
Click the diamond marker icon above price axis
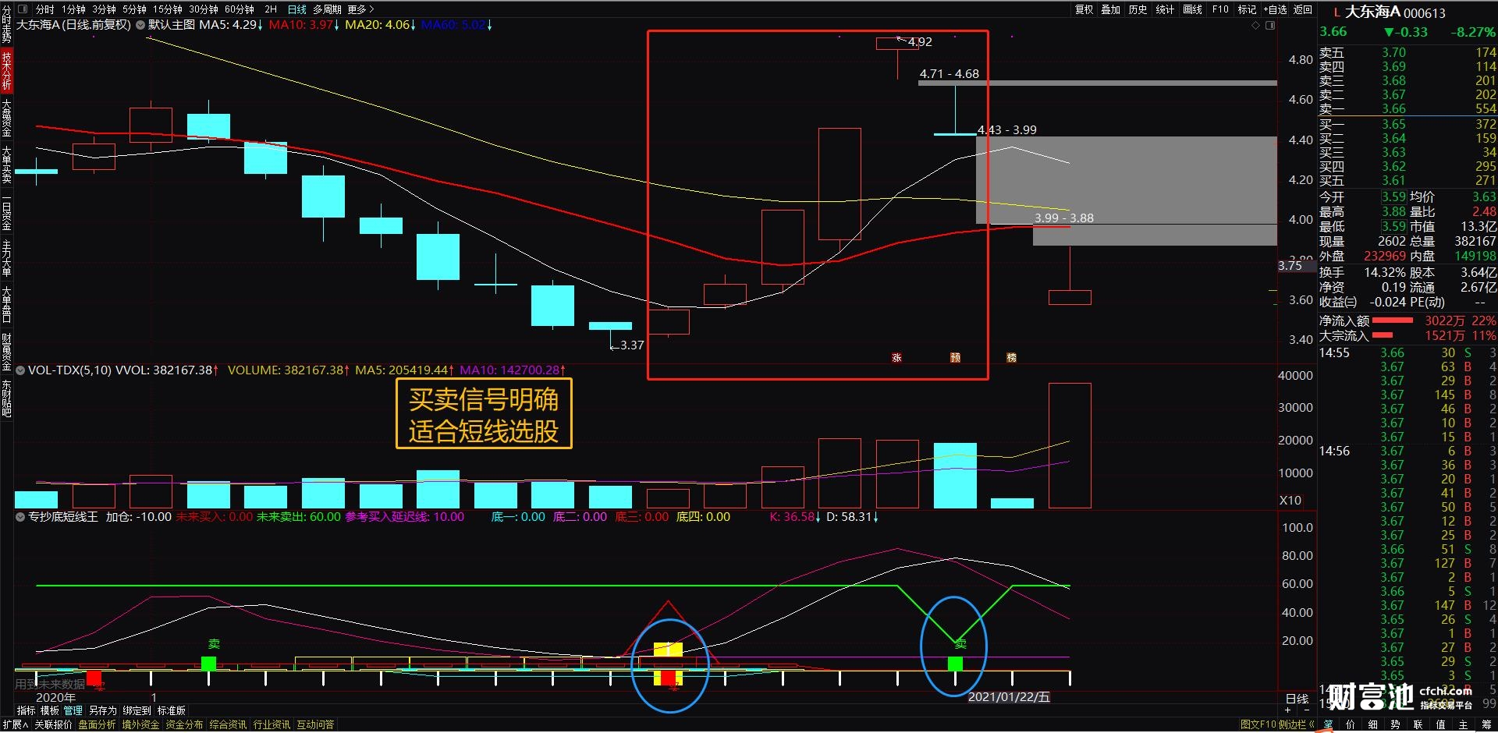(1255, 26)
